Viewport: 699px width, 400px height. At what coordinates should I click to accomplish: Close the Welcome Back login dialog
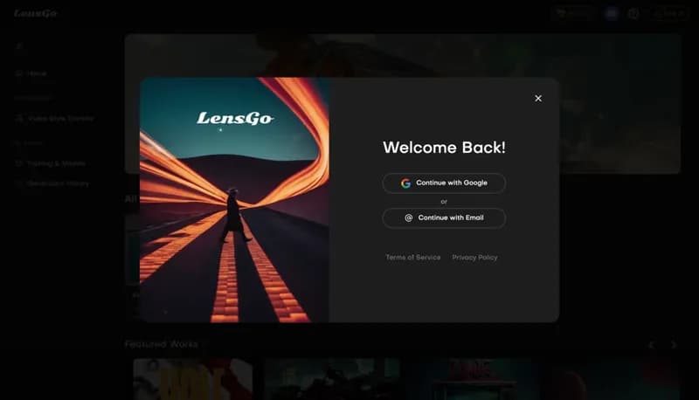tap(538, 99)
